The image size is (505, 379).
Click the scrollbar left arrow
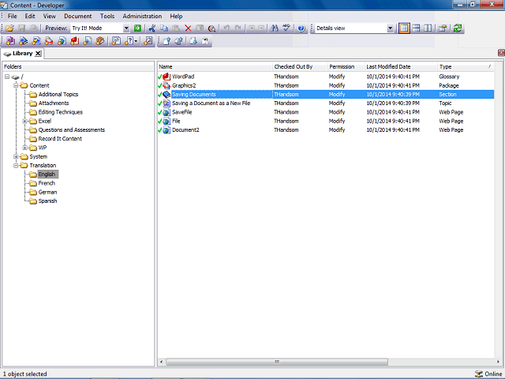161,362
